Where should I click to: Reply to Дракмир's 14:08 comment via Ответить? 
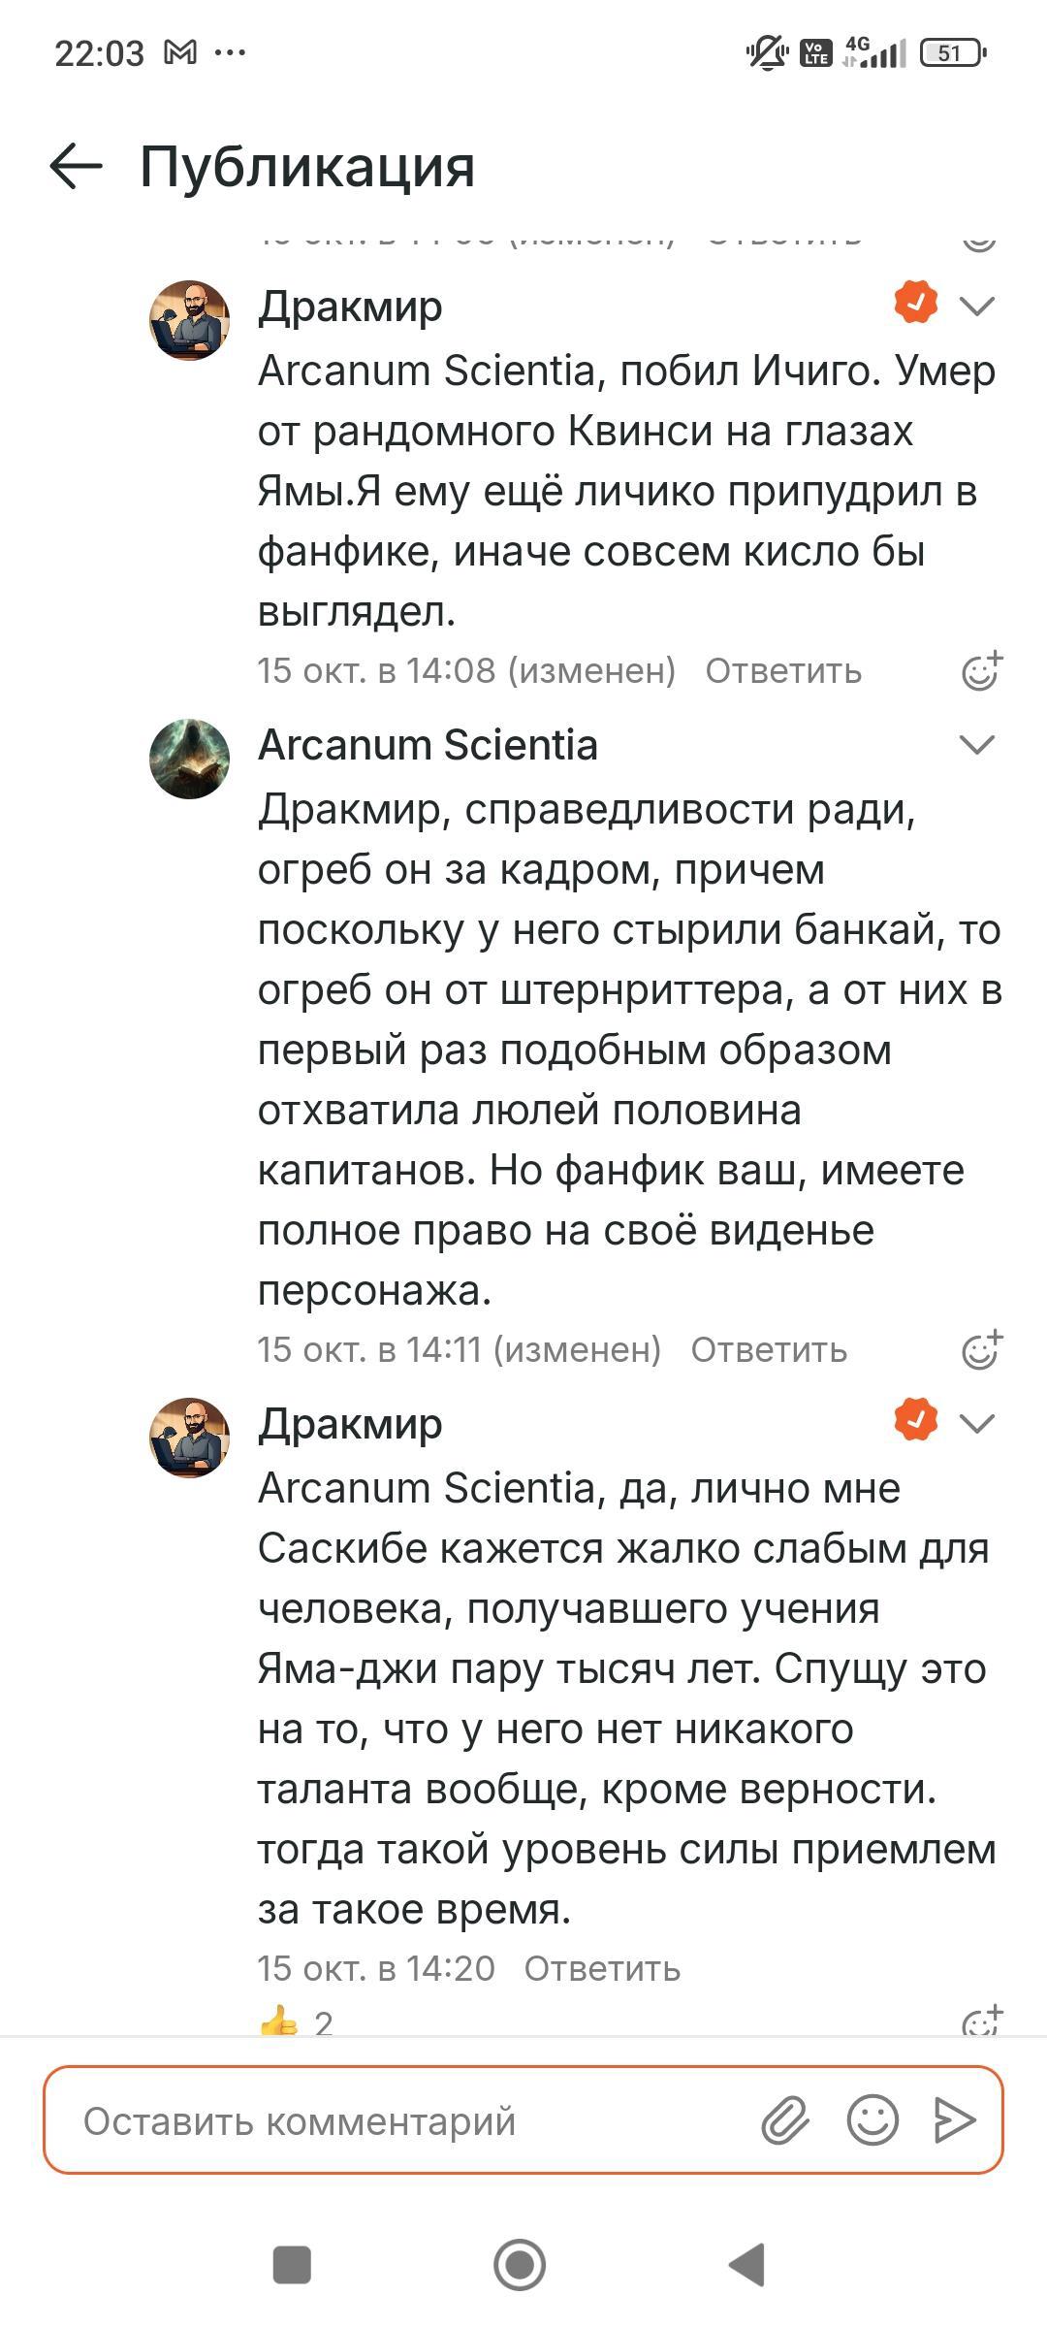tap(782, 671)
